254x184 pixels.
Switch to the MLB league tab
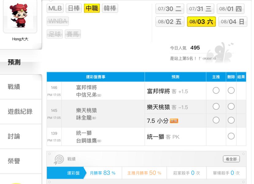pos(55,8)
